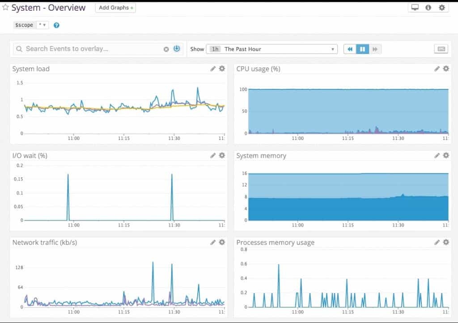Click inside the Search Events overlay field
The height and width of the screenshot is (323, 458).
(x=89, y=49)
